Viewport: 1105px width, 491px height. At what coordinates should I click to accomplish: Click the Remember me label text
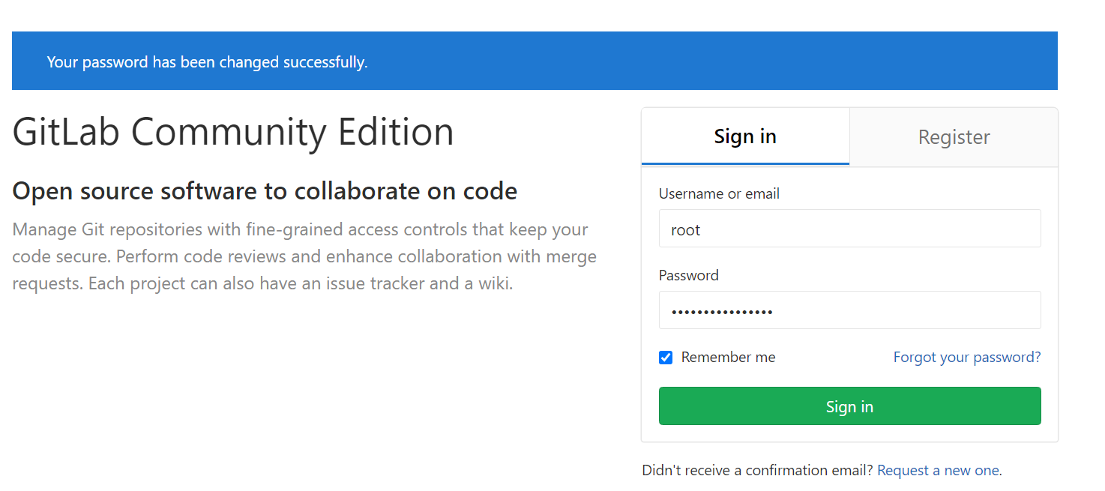728,358
